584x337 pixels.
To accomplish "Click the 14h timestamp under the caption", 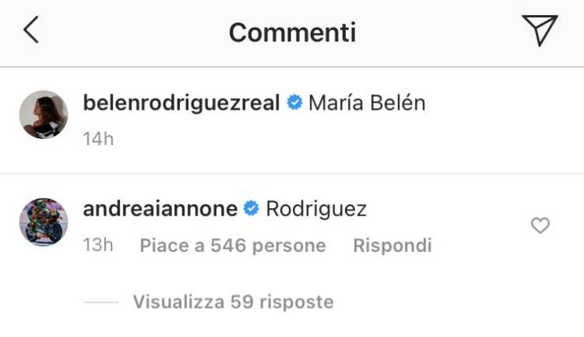I will pos(98,139).
